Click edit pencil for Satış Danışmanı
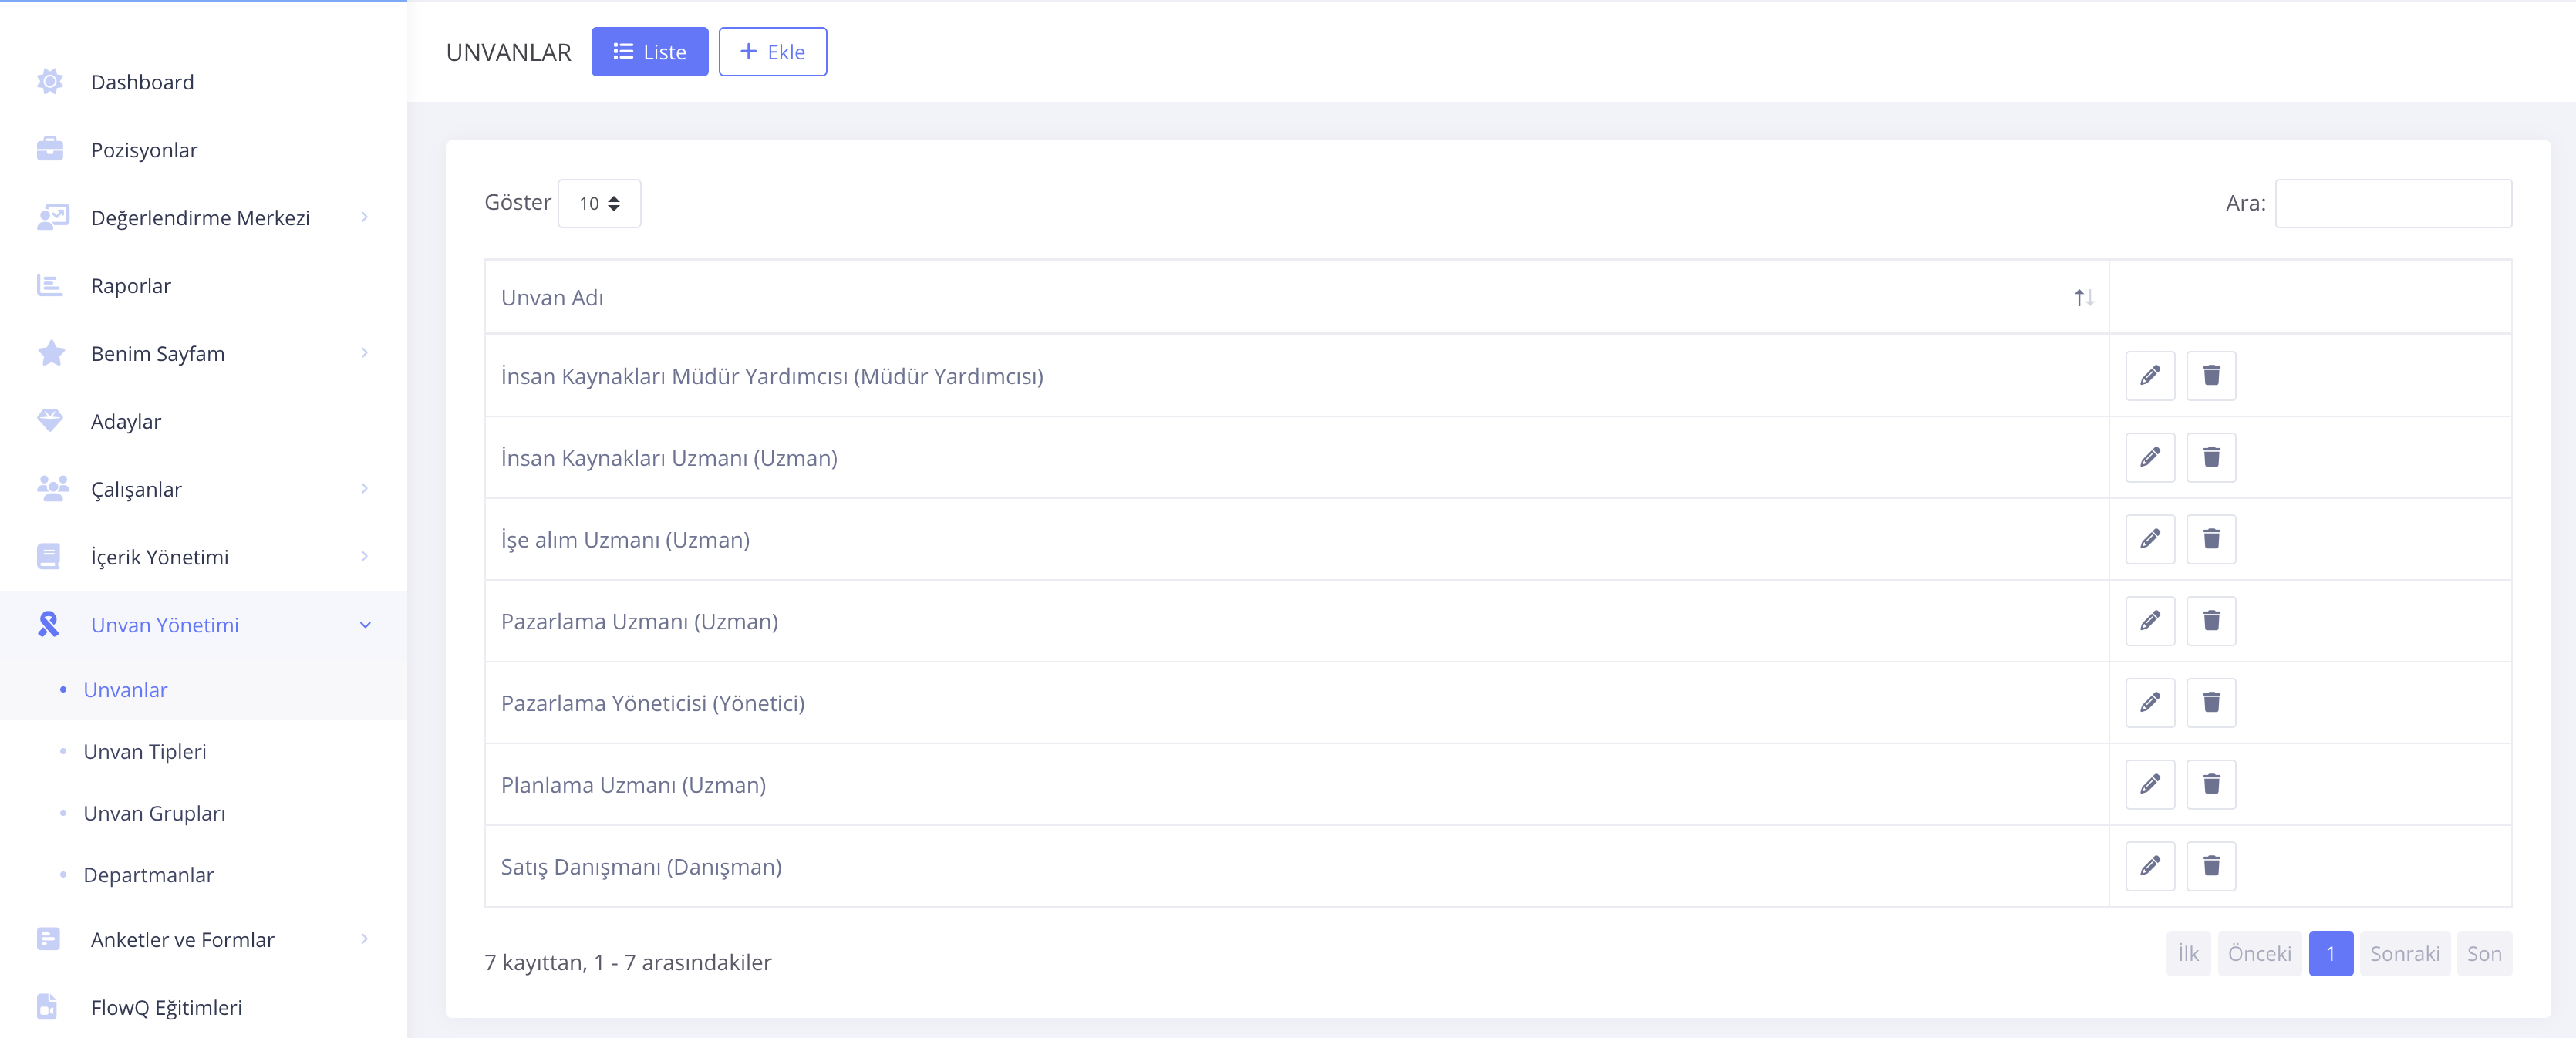 [x=2149, y=866]
